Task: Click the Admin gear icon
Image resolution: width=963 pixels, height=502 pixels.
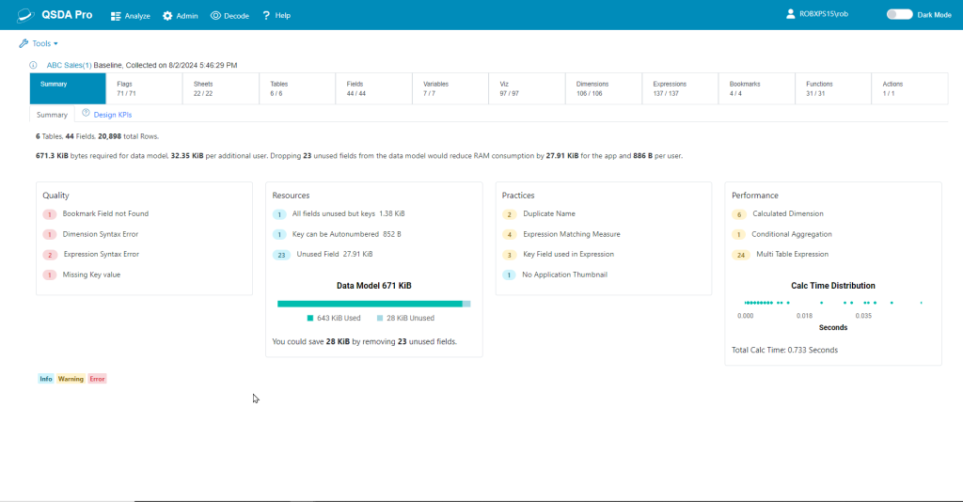Action: pyautogui.click(x=167, y=16)
